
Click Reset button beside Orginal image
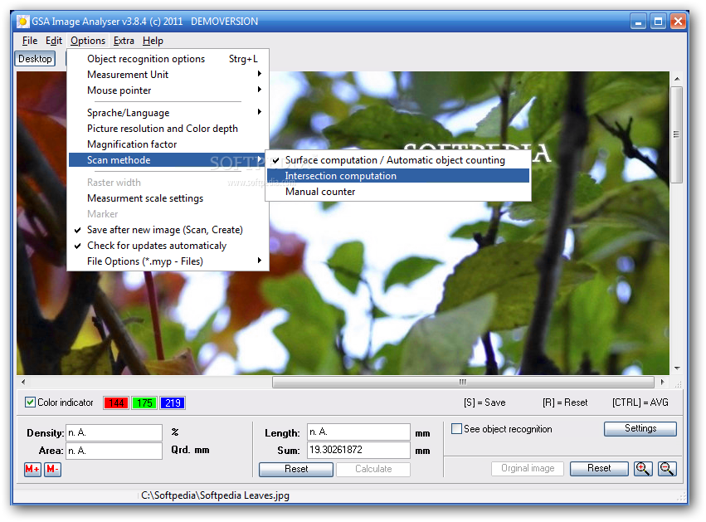click(599, 468)
